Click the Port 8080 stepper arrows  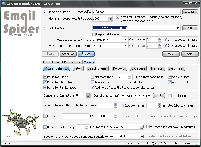(x=115, y=116)
